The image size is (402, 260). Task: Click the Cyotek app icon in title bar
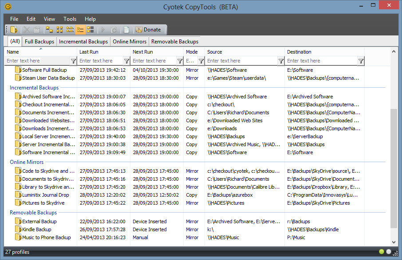(8, 7)
